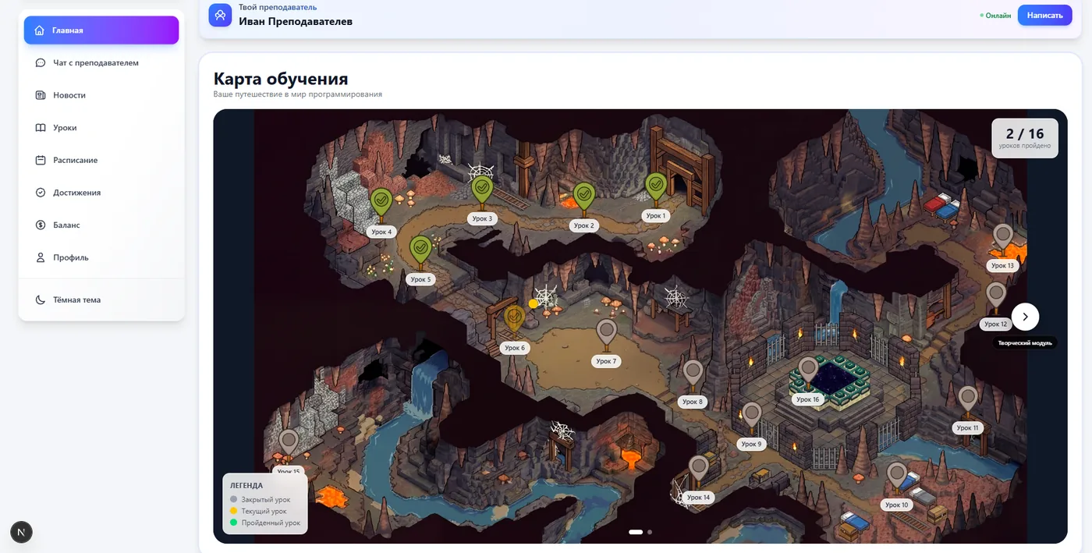Click the locked Урок 16 portal pin

pyautogui.click(x=808, y=370)
